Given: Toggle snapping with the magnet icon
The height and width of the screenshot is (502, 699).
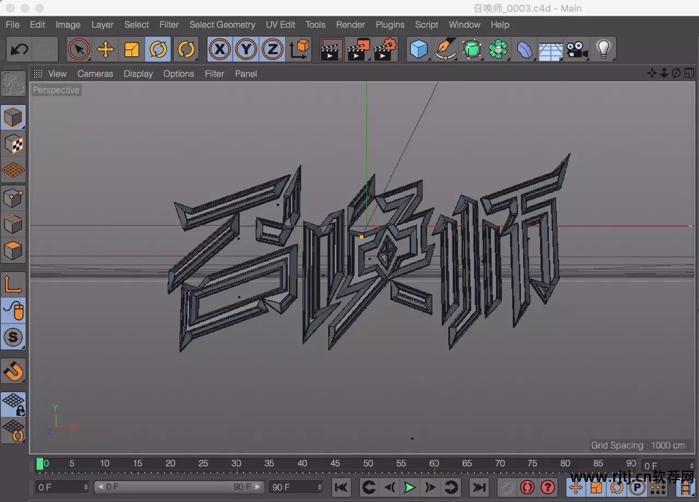Looking at the screenshot, I should click(x=13, y=372).
